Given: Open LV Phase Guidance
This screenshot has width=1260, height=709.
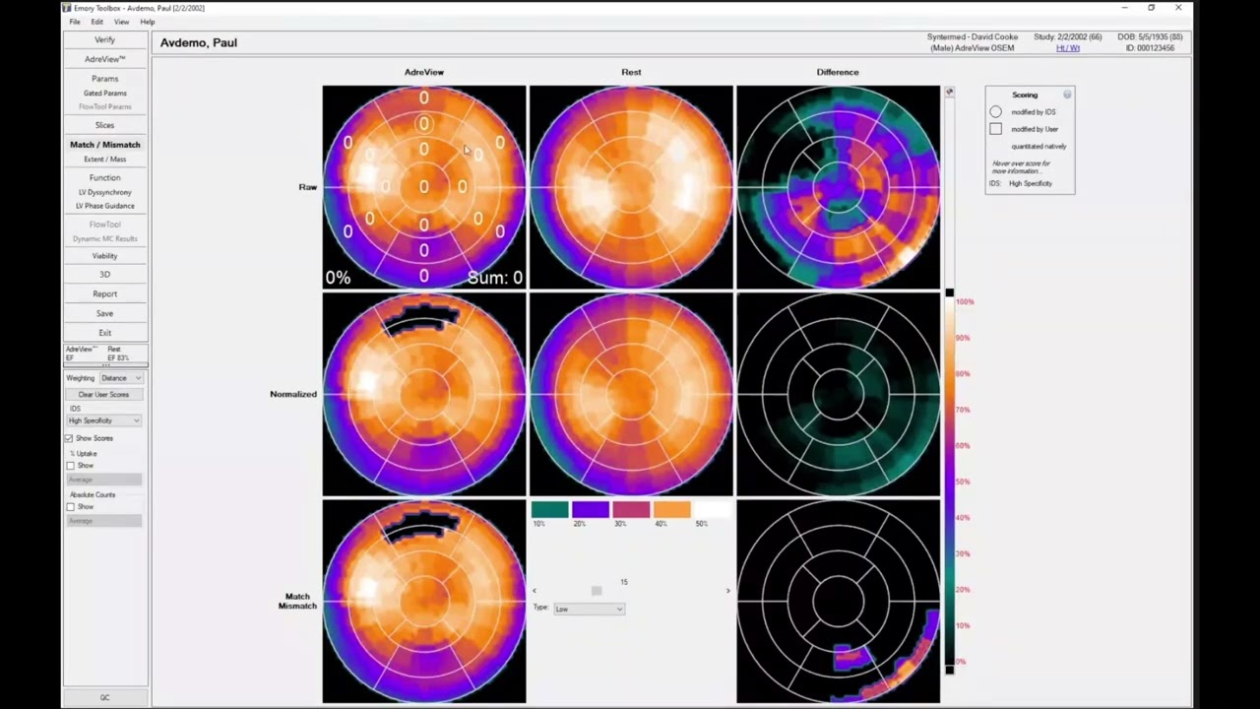Looking at the screenshot, I should pos(105,206).
